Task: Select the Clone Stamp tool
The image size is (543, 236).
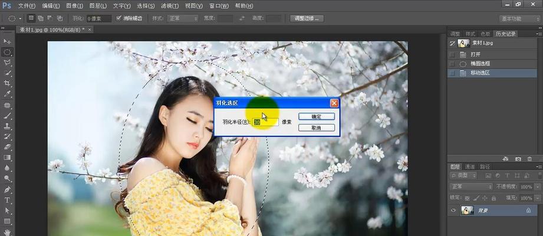Action: (7, 126)
